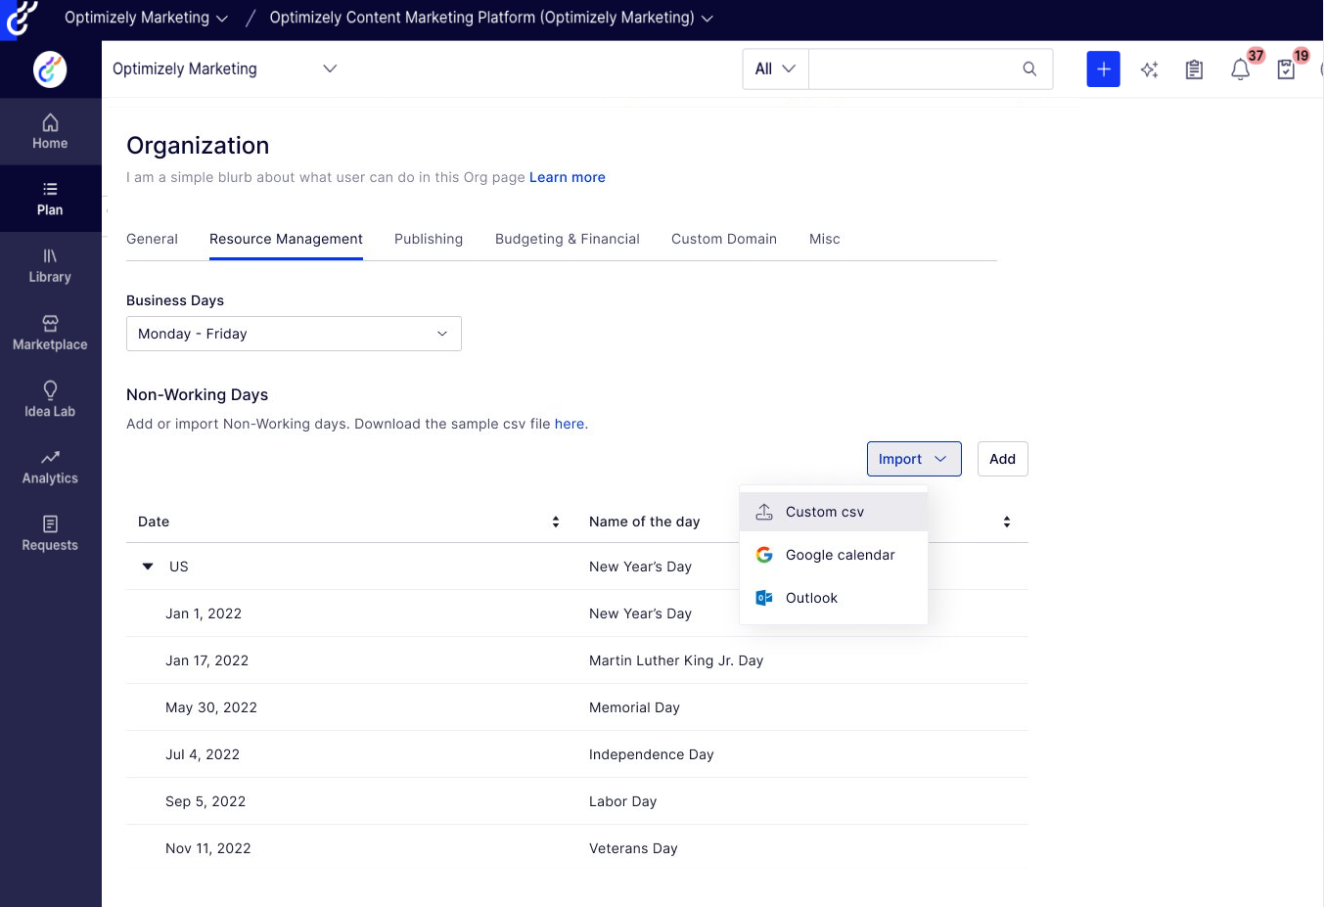Screen dimensions: 1324x907
Task: Collapse the US holiday group
Action: [148, 567]
